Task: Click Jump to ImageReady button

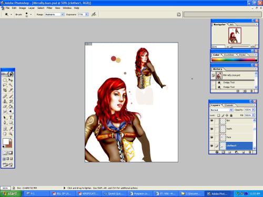Action: [x=8, y=164]
